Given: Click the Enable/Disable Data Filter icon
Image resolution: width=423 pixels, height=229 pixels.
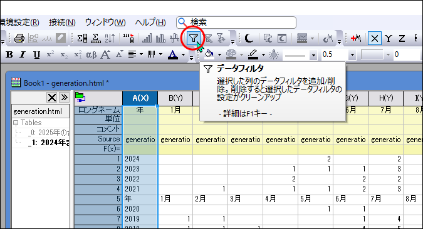Looking at the screenshot, I should click(209, 38).
